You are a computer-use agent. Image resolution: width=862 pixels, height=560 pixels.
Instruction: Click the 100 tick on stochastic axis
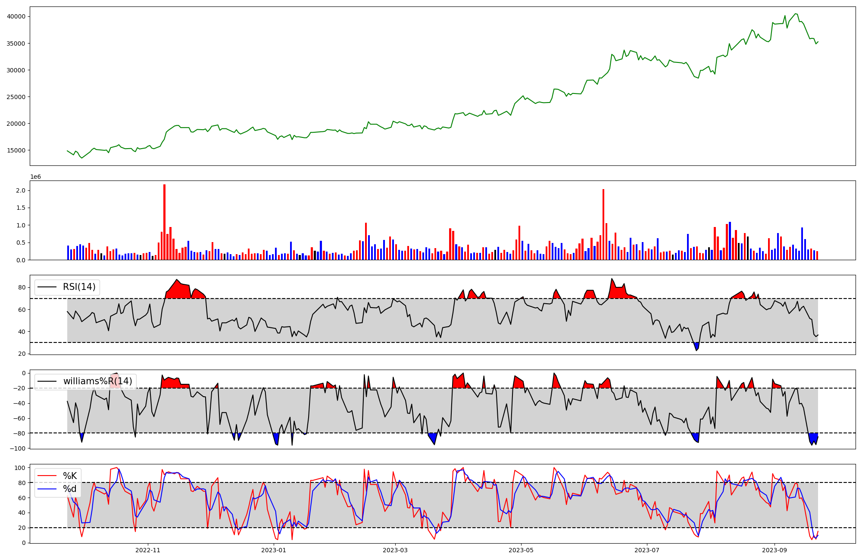pos(20,468)
